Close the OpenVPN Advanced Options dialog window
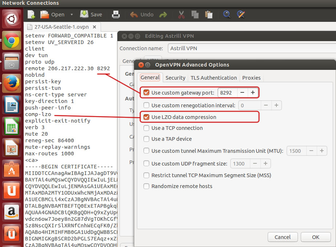Image resolution: width=336 pixels, height=247 pixels. coord(141,65)
